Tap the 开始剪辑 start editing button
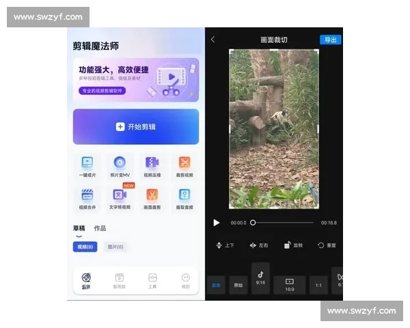Viewport: 410px width, 328px height. pos(136,126)
